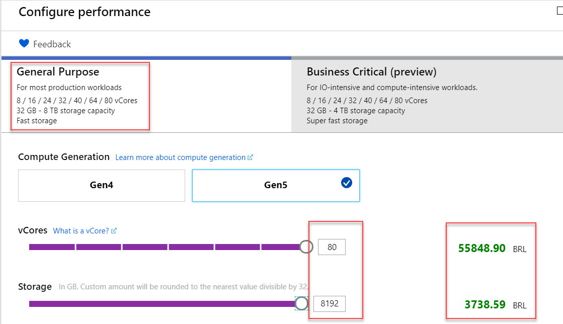Image resolution: width=563 pixels, height=324 pixels.
Task: Click the third segment of vCores slider
Action: coord(144,247)
